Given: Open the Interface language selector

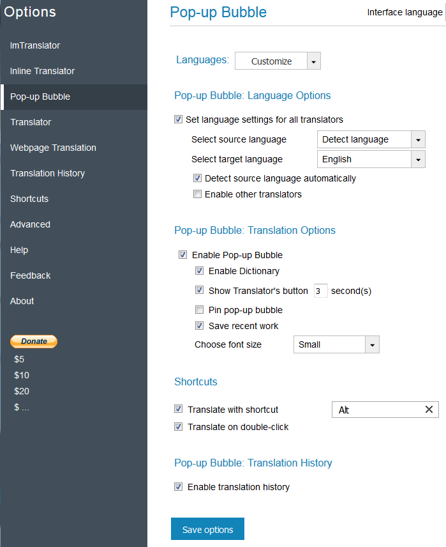Looking at the screenshot, I should click(404, 13).
